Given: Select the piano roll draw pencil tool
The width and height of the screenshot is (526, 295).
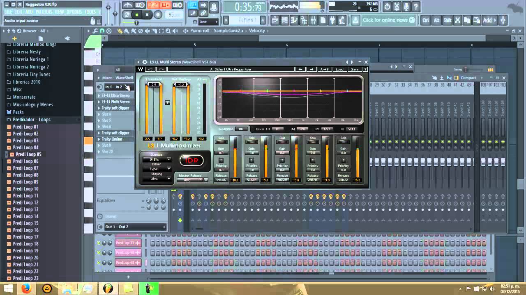Looking at the screenshot, I should 120,31.
